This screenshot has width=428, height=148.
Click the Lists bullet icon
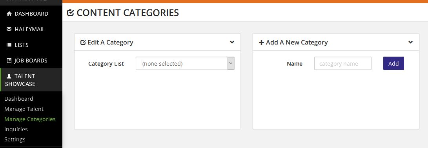[x=9, y=45]
